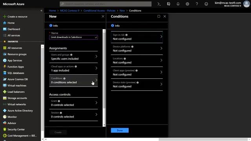Click the Virtual machines icon
This screenshot has width=251, height=141.
tap(5, 85)
